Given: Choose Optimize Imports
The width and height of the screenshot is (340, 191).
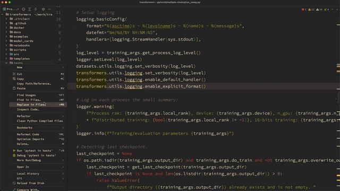Looking at the screenshot, I should pyautogui.click(x=38, y=139).
